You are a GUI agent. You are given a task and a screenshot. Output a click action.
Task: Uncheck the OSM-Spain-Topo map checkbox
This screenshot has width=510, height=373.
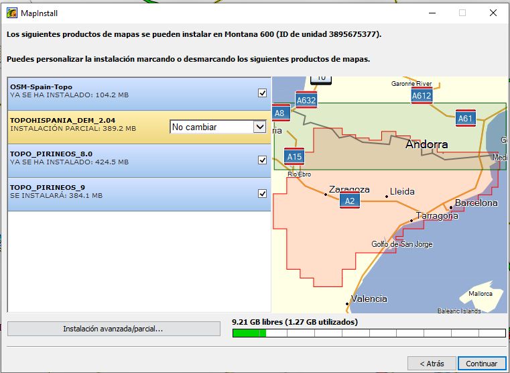coord(262,93)
